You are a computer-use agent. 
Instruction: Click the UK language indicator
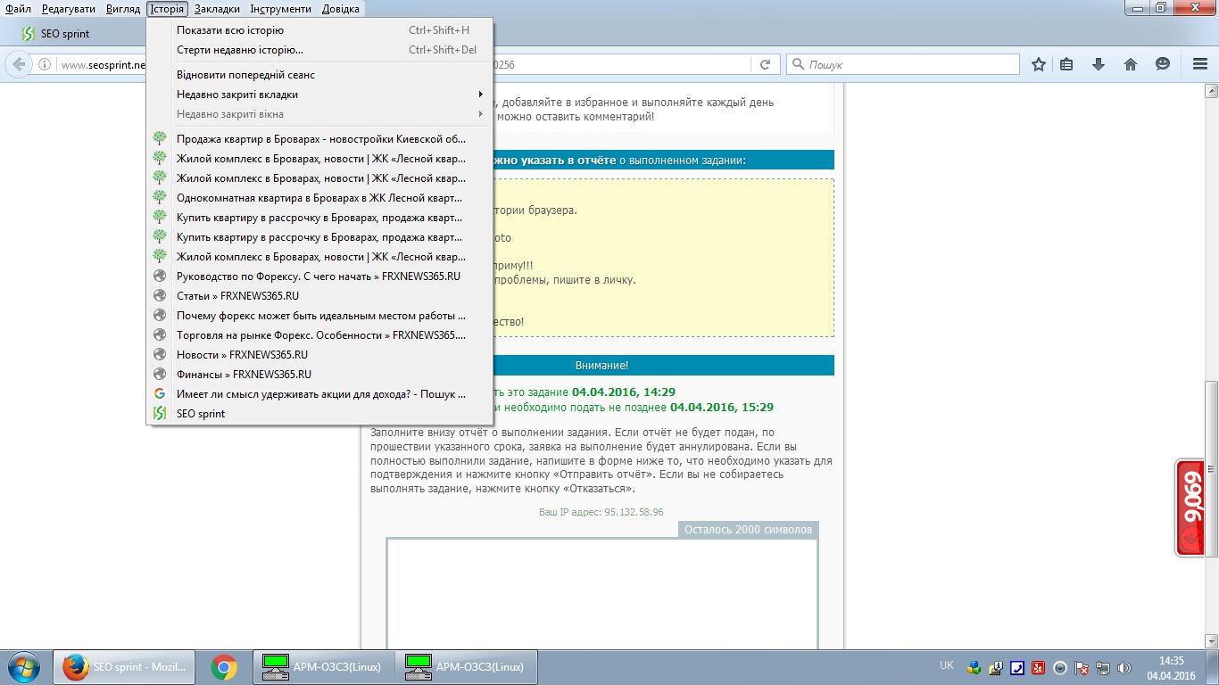(947, 665)
